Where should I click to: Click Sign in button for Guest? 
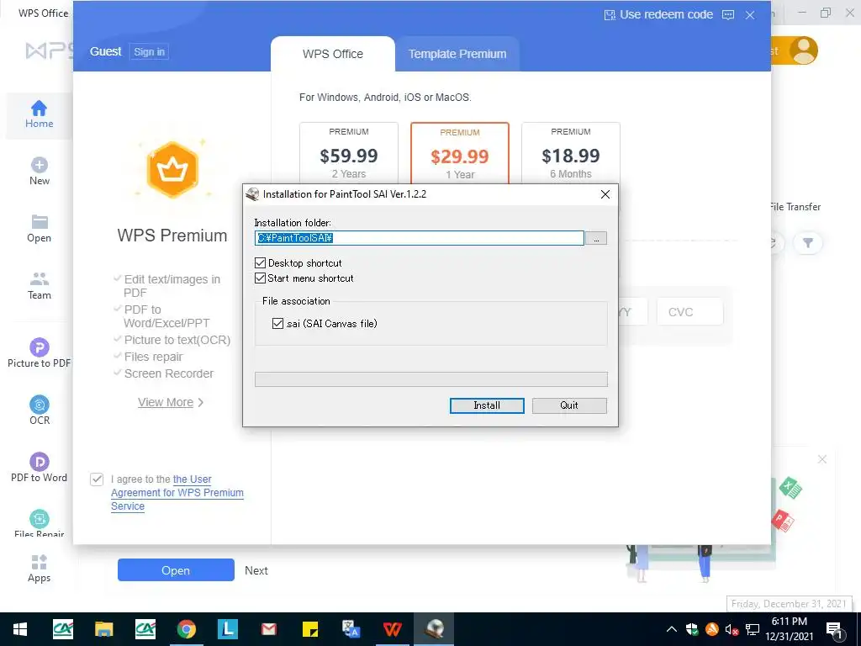coord(150,51)
